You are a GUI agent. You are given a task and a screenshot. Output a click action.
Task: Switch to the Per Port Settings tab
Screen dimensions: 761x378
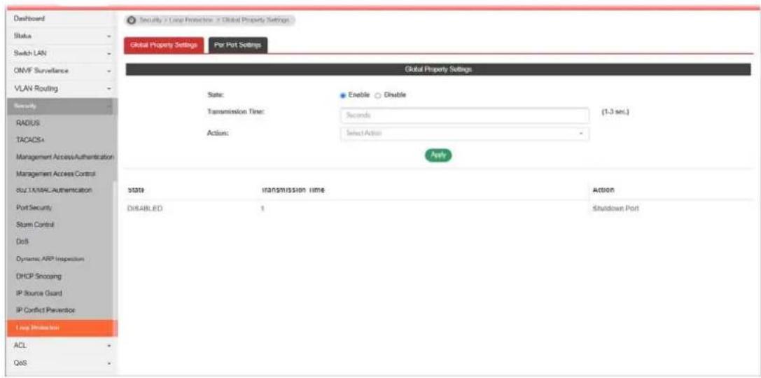click(x=238, y=45)
